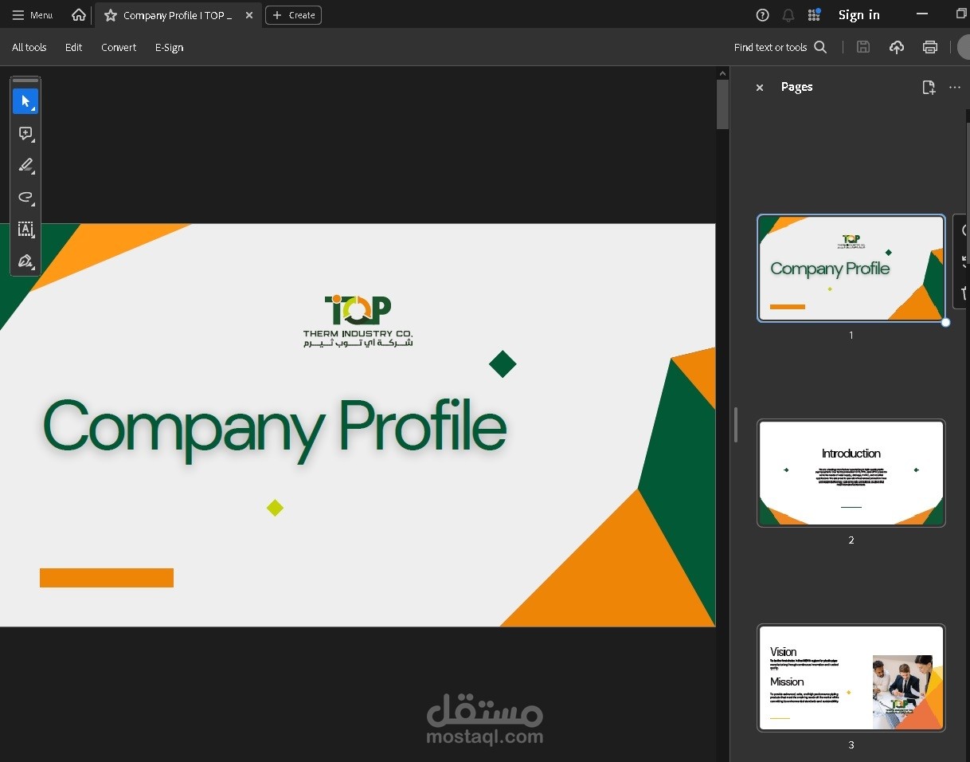Print the Company Profile document
The image size is (970, 762).
tap(930, 47)
